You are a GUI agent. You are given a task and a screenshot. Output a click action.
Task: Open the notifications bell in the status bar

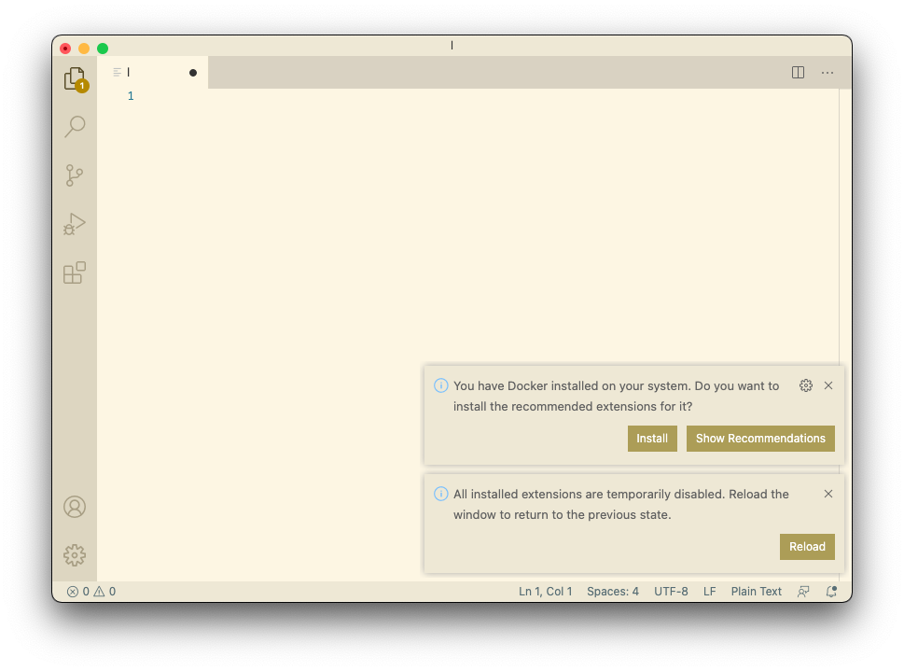coord(830,591)
